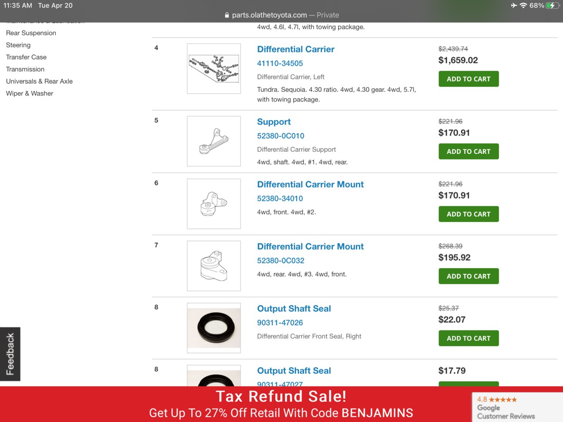Open the Rear Suspension category

click(x=31, y=33)
